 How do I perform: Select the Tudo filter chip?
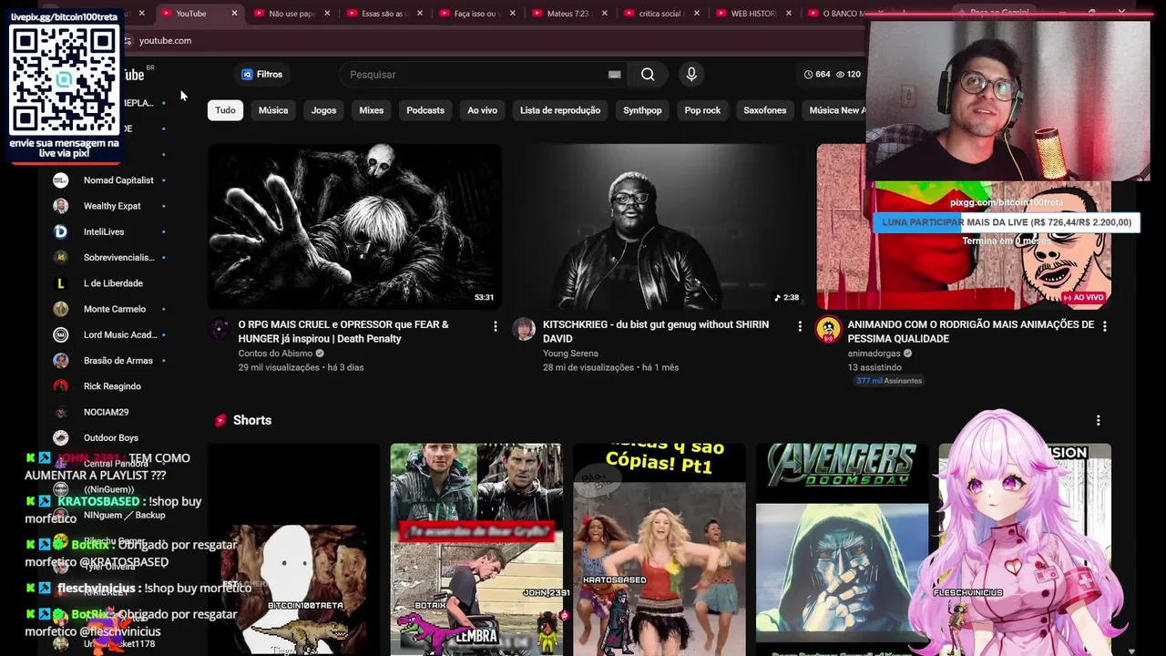click(x=225, y=110)
